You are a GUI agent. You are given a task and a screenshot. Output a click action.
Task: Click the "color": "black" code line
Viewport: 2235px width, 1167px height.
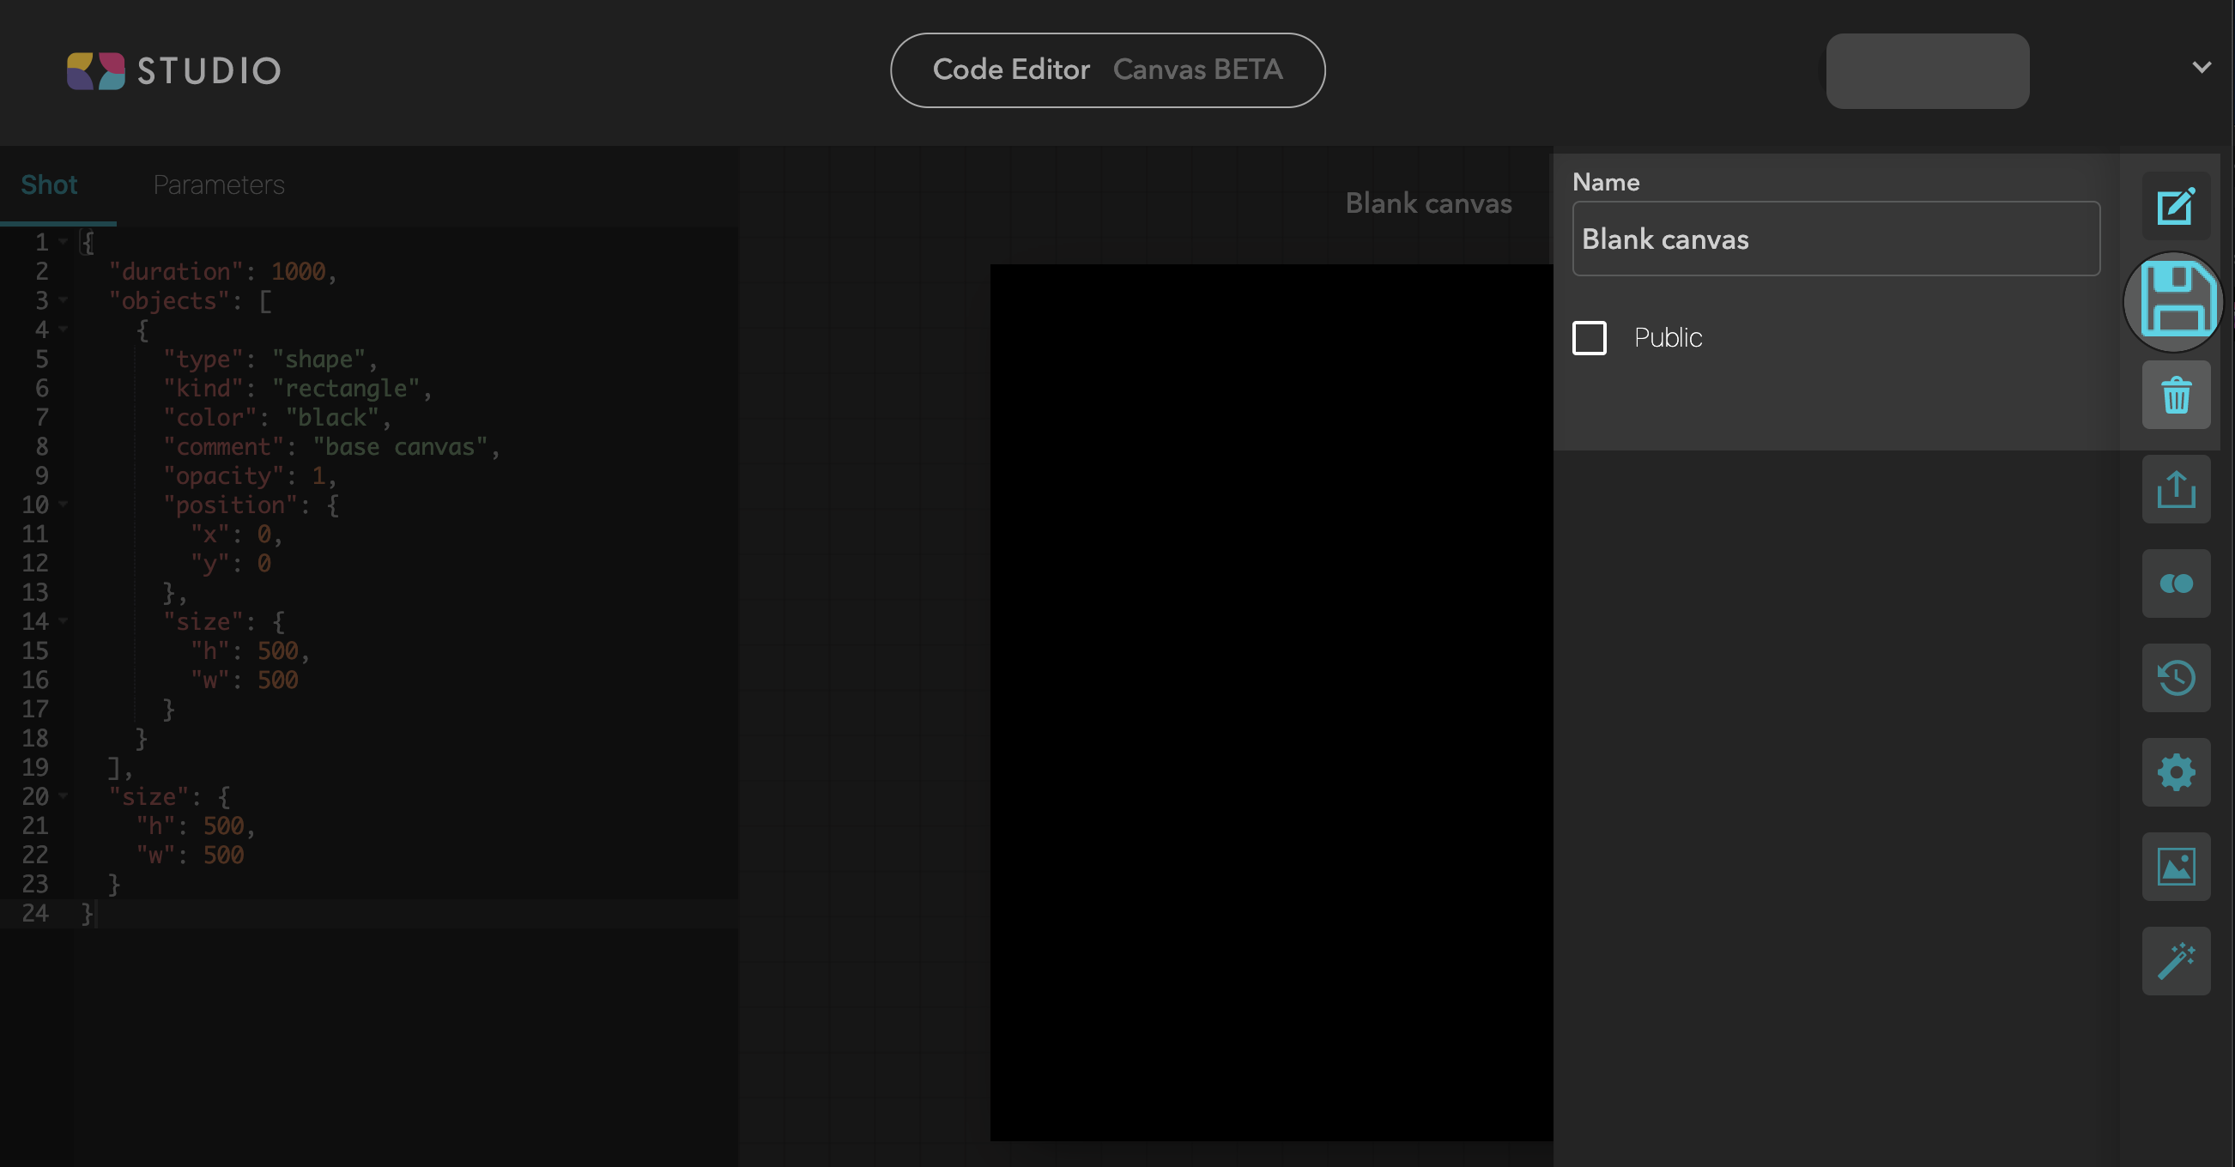[276, 417]
